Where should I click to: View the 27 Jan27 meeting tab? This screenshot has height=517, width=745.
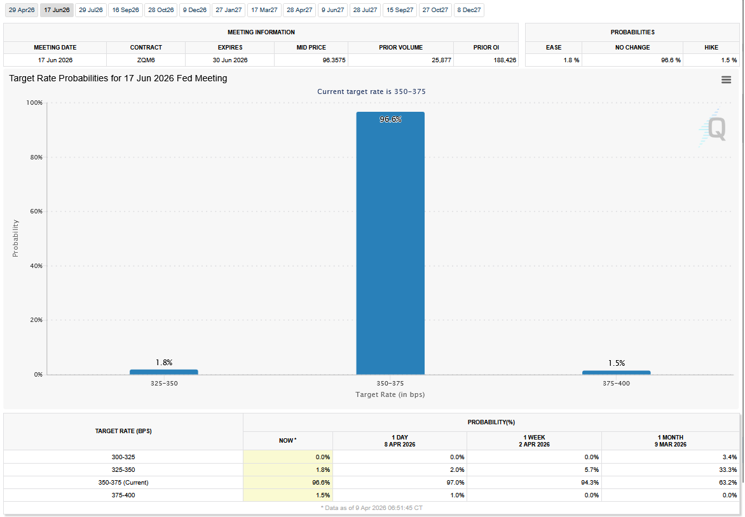[228, 10]
